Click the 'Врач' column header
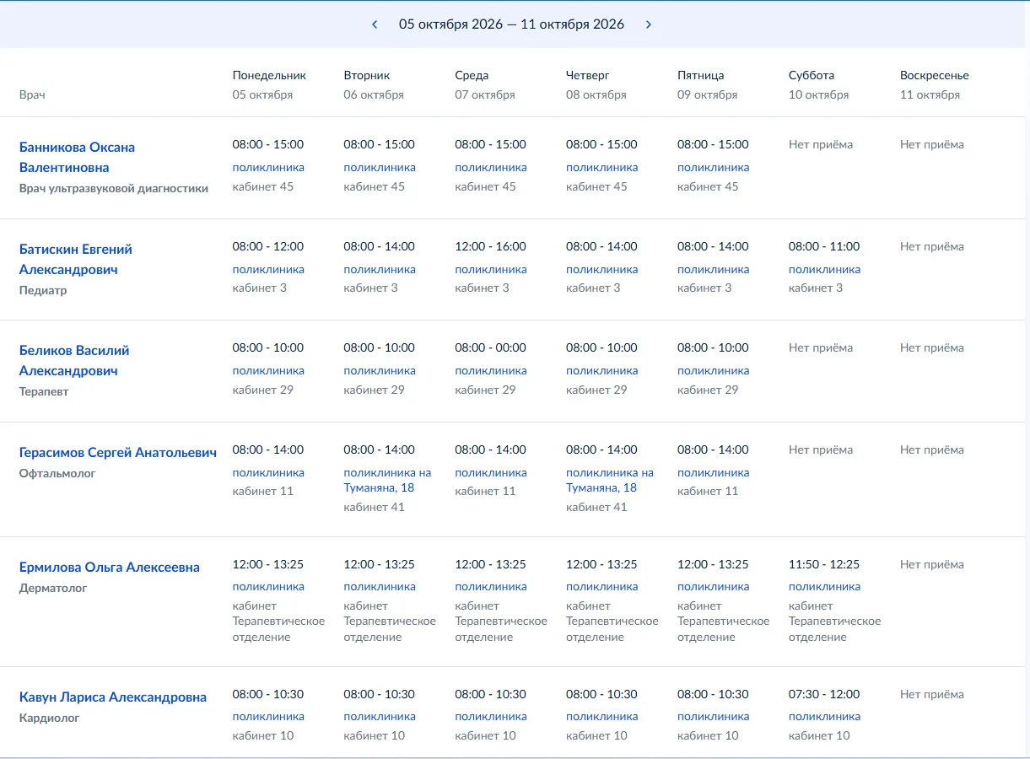Viewport: 1030px width, 759px height. [32, 94]
